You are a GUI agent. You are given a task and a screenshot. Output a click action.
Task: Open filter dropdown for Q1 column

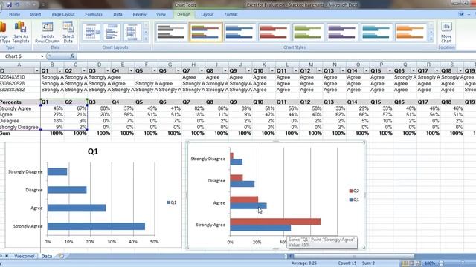coord(61,71)
